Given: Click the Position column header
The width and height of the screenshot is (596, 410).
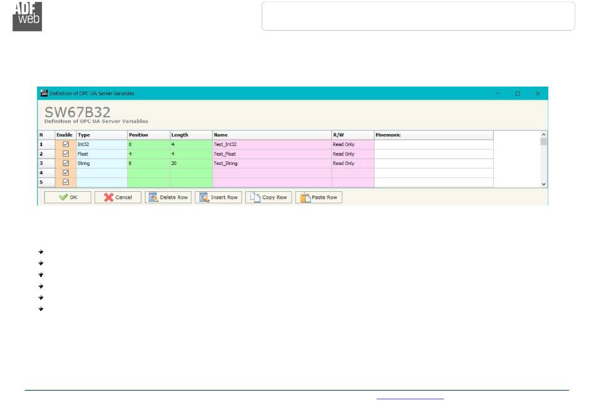Looking at the screenshot, I should [x=149, y=135].
